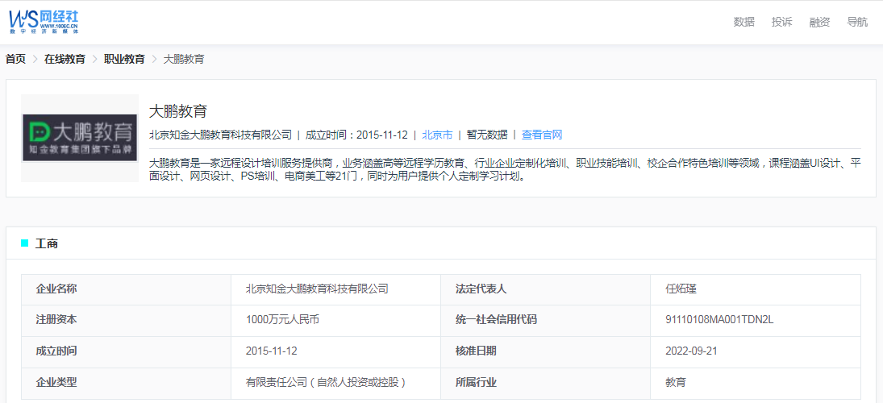Click the 大鹏教育 company logo image
The image size is (883, 403).
[80, 138]
